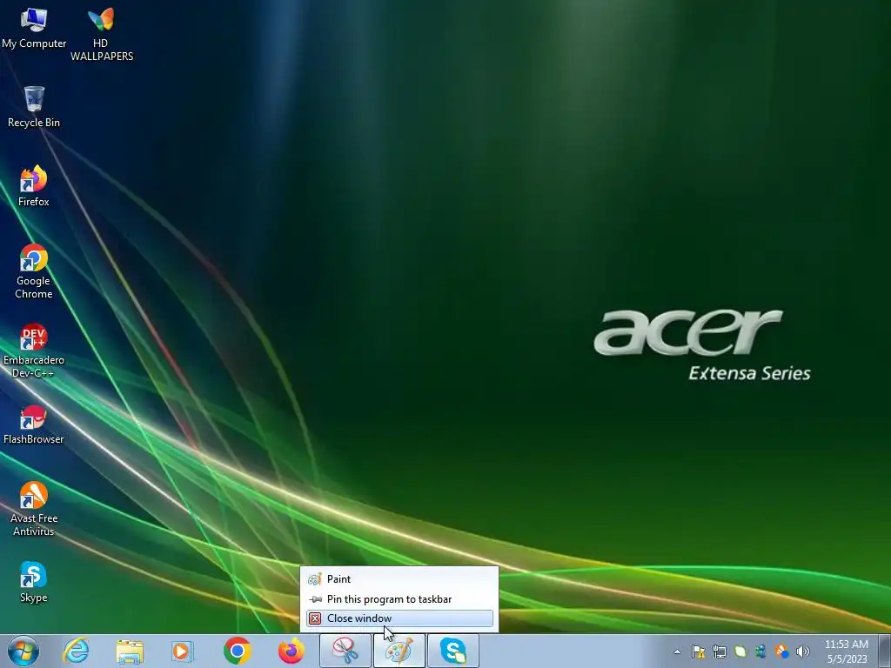Select the Avast Free Antivirus desktop icon
Image resolution: width=891 pixels, height=668 pixels.
pyautogui.click(x=34, y=509)
